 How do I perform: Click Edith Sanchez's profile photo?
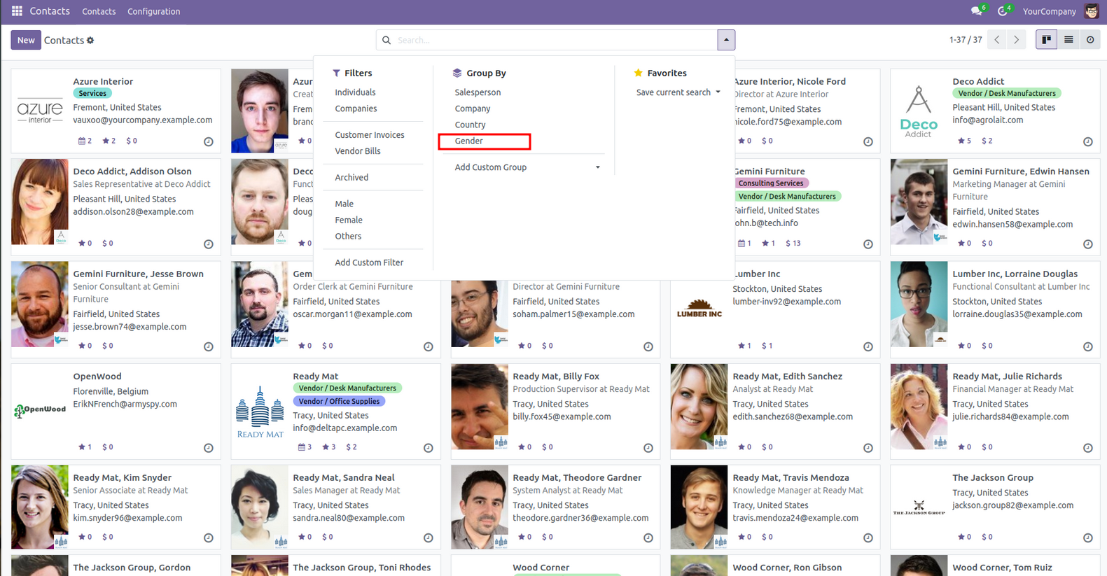coord(699,407)
